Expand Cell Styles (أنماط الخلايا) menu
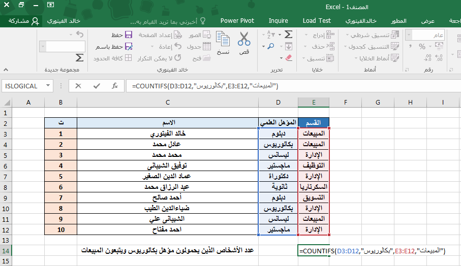The height and width of the screenshot is (266, 461). pyautogui.click(x=356, y=58)
